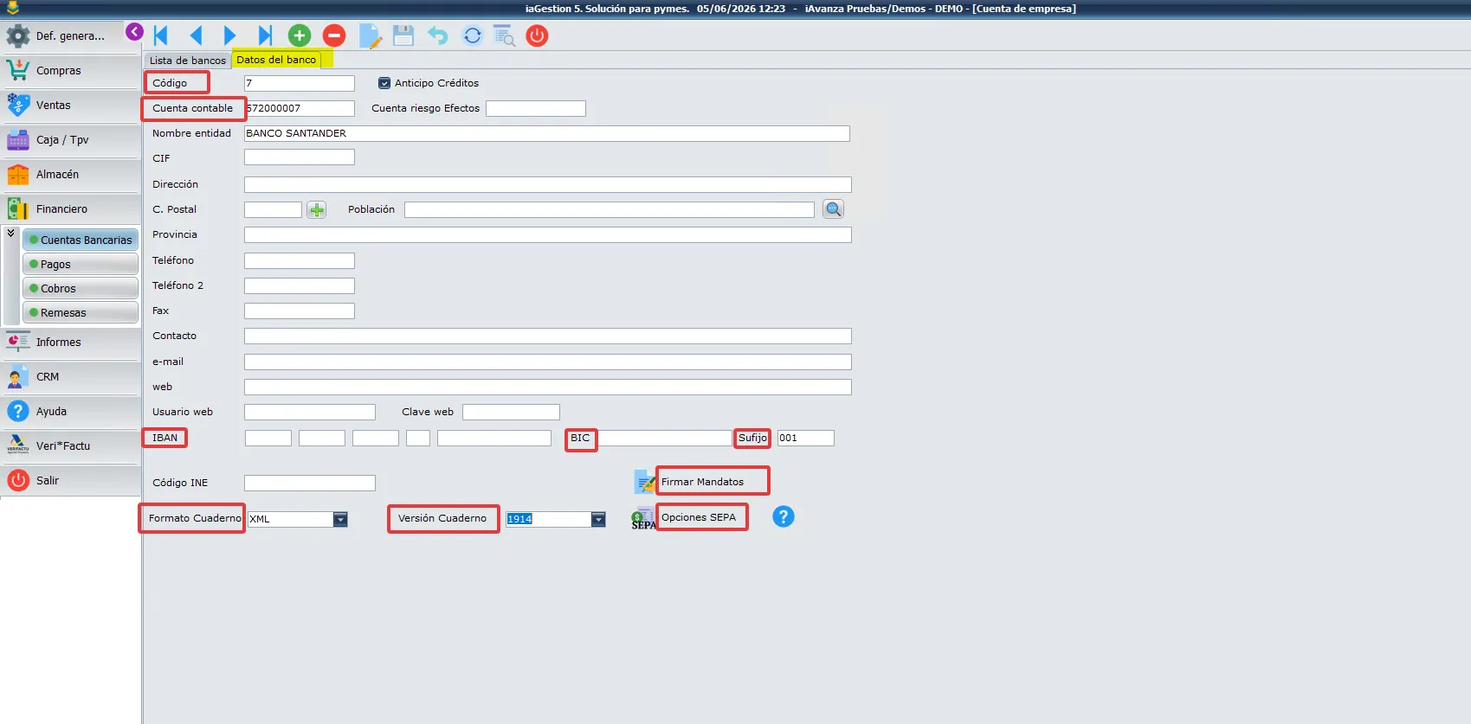Viewport: 1471px width, 724px height.
Task: Open search records list icon
Action: 504,35
